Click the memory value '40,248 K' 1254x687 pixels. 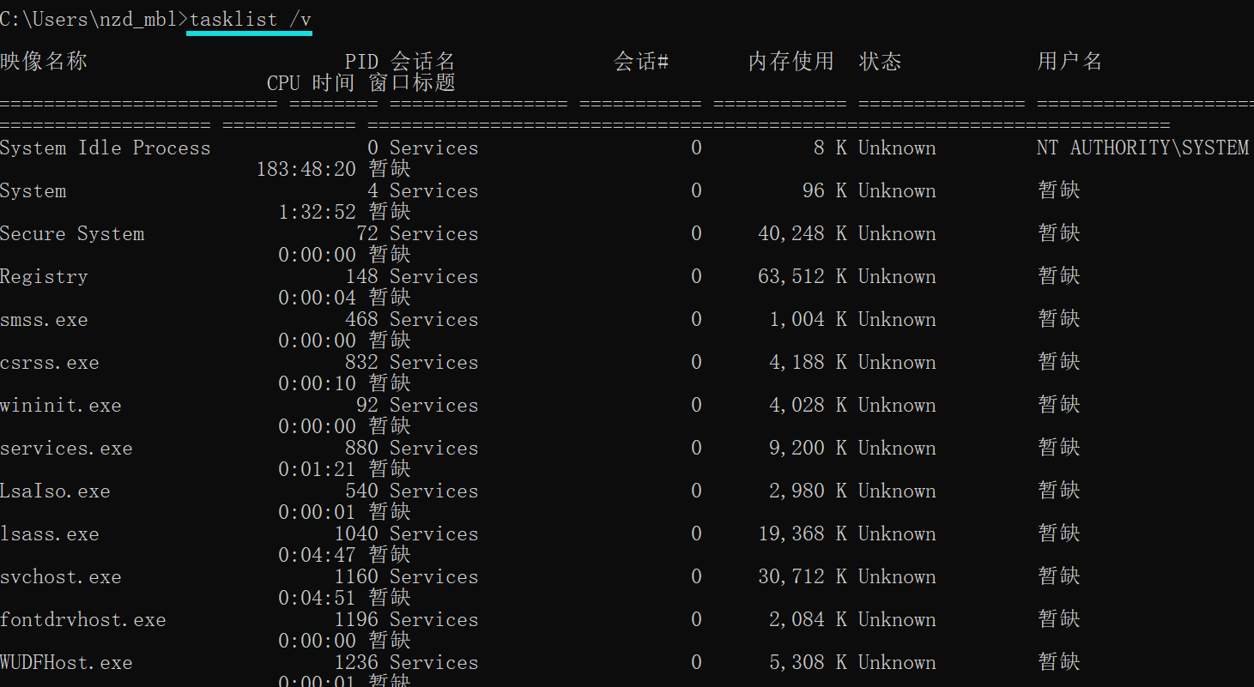click(x=803, y=233)
